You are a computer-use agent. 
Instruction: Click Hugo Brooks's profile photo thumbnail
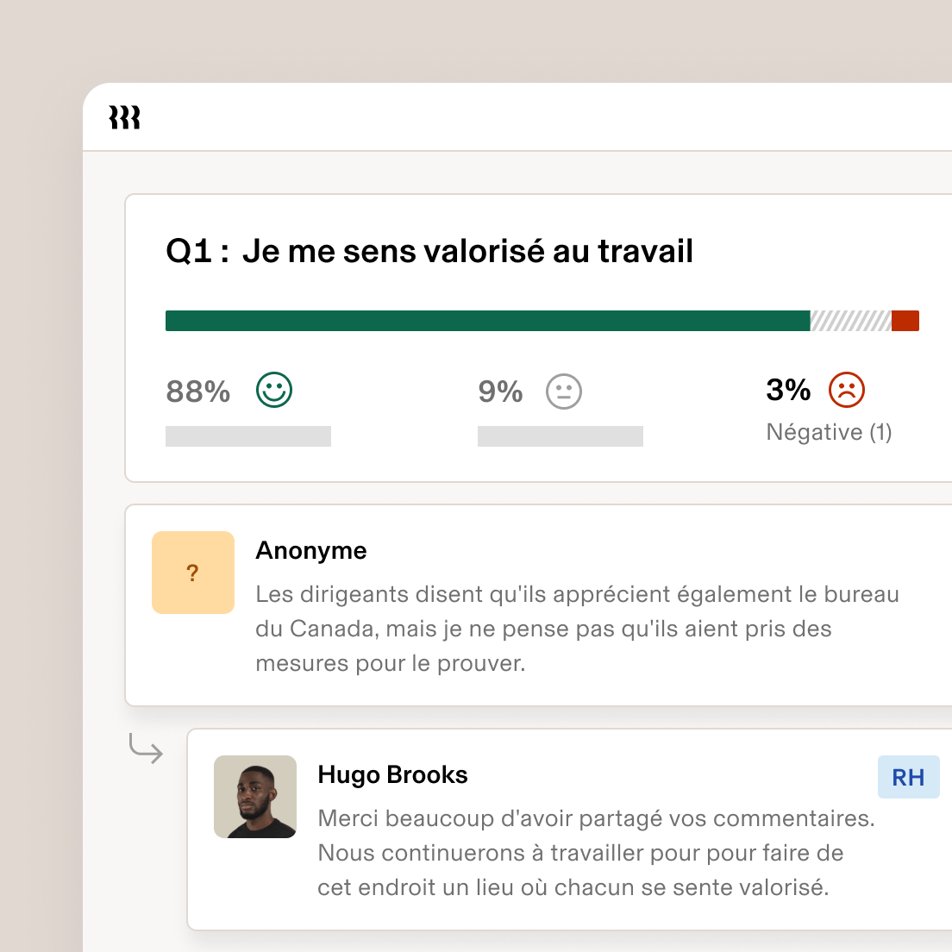(x=255, y=797)
